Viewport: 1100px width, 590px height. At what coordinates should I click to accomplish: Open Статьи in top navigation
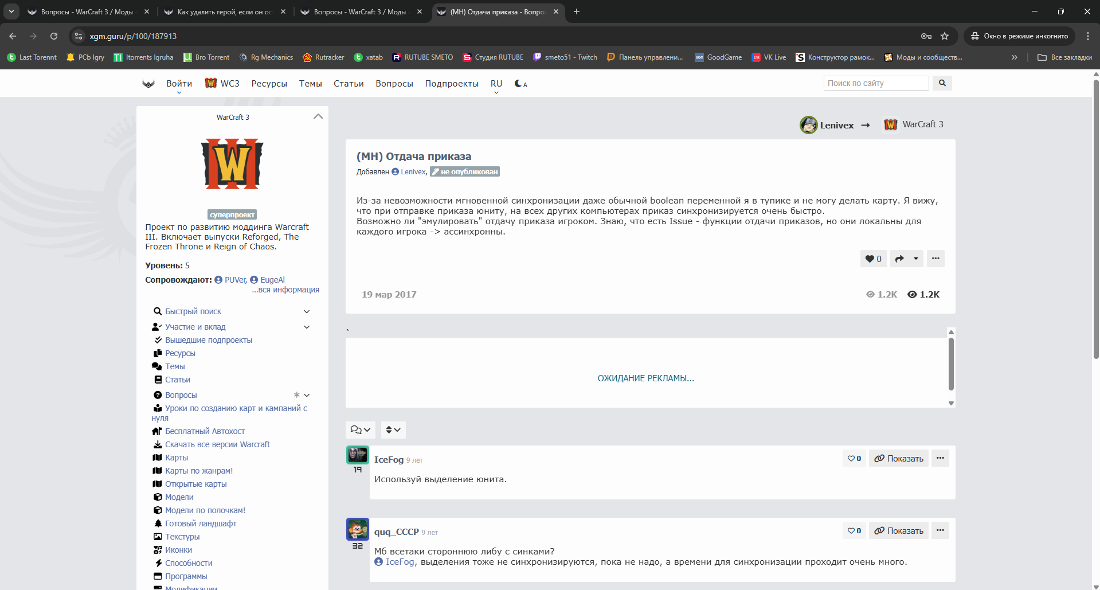tap(349, 84)
